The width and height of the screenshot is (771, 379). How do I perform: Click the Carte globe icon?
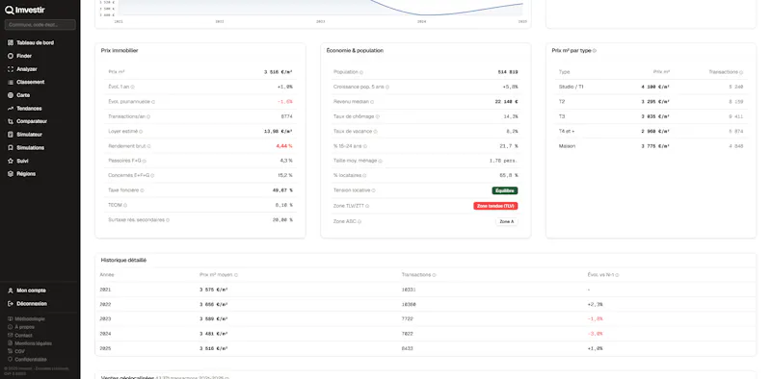click(11, 95)
